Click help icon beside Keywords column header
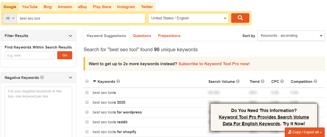The height and width of the screenshot is (137, 327). point(118,82)
